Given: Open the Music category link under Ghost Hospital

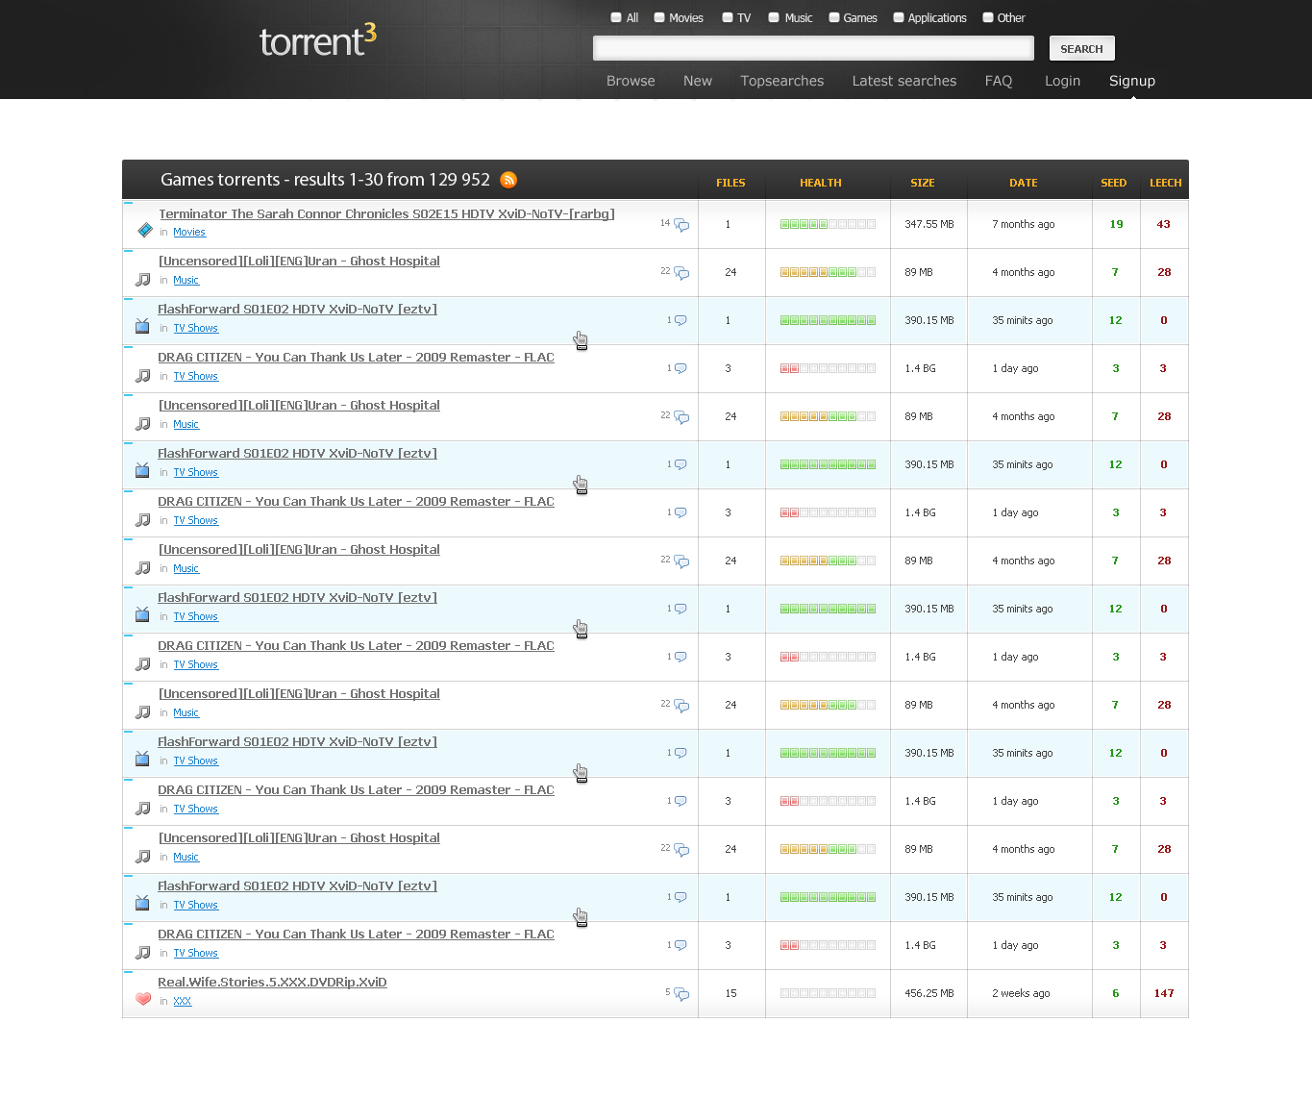Looking at the screenshot, I should point(186,280).
